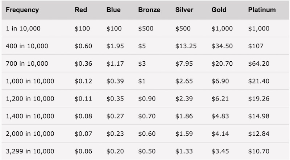The width and height of the screenshot is (290, 160).
Task: Select the '3,299 in 10,000' row label
Action: pos(30,151)
